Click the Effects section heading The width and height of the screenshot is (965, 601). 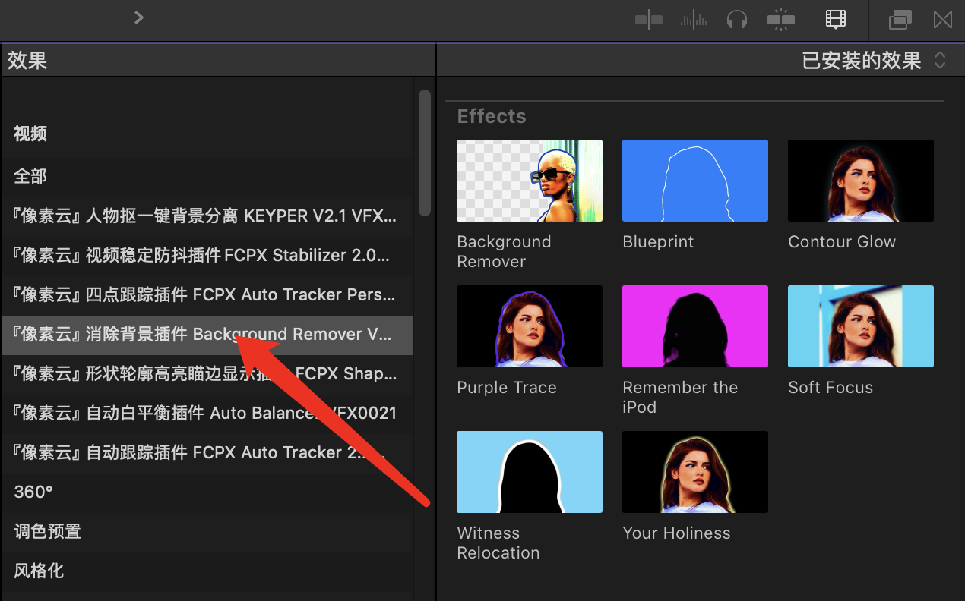click(492, 116)
